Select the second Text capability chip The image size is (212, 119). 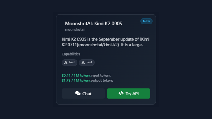click(87, 62)
